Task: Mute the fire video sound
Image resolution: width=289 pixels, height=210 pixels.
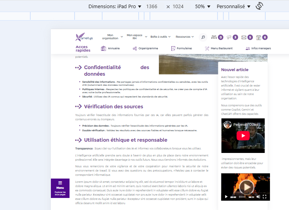Action: tap(258, 197)
